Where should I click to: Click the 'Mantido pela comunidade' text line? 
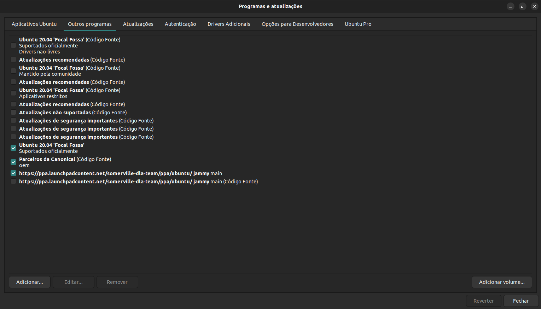[50, 74]
